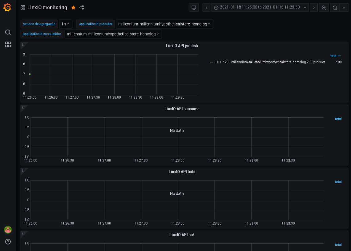
Task: Toggle the favorite star for dashboard
Action: (73, 8)
